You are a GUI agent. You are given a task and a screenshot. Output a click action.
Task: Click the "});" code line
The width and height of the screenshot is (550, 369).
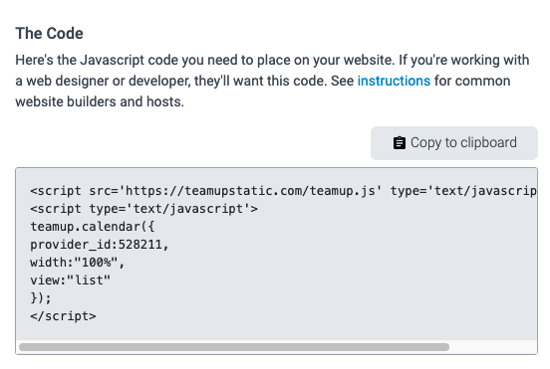click(41, 298)
